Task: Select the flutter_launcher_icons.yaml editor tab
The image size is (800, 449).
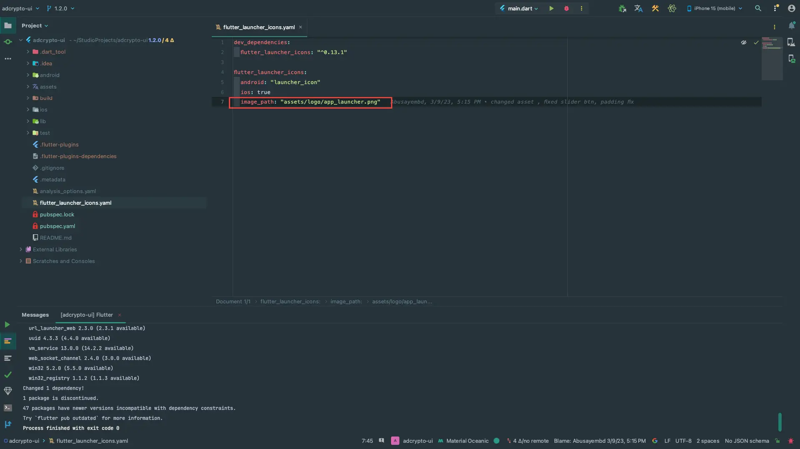Action: coord(258,27)
